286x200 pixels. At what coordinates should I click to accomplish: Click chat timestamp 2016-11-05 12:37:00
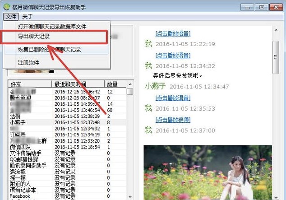(185, 130)
